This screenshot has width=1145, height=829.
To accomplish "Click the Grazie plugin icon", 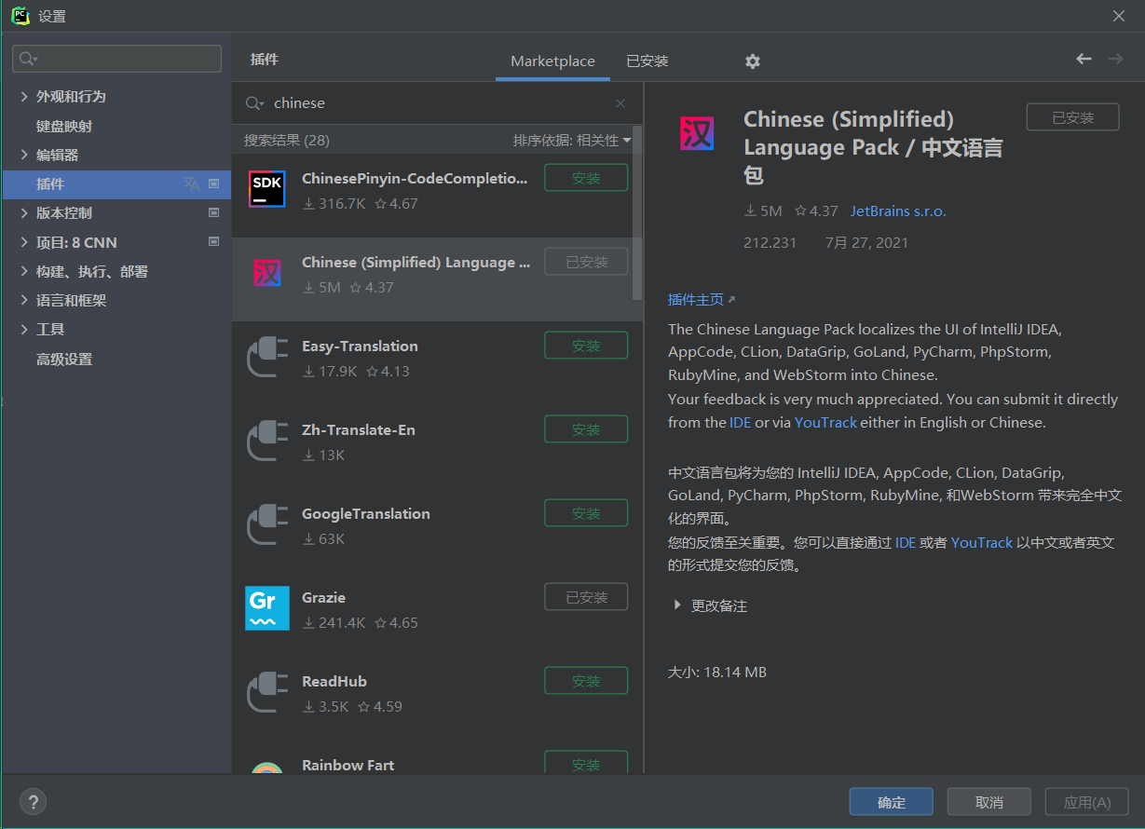I will click(266, 608).
